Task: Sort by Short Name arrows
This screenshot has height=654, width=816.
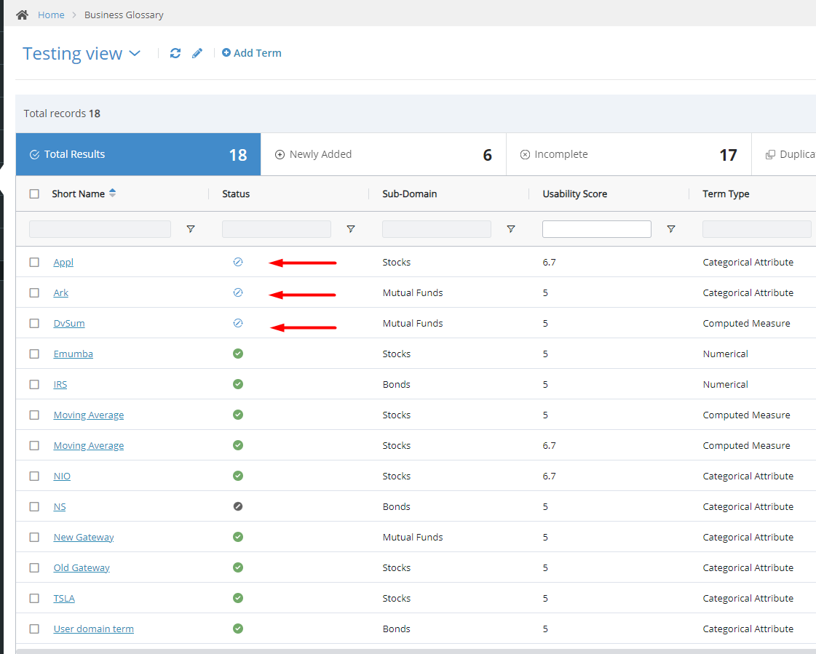Action: 112,193
